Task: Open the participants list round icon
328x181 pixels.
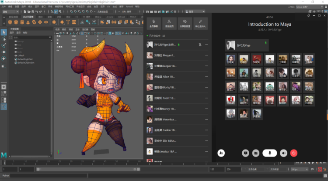Action: [x=221, y=153]
